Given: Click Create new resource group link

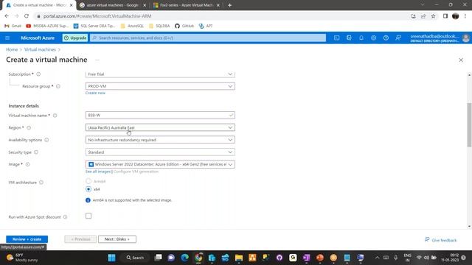Looking at the screenshot, I should click(x=95, y=93).
